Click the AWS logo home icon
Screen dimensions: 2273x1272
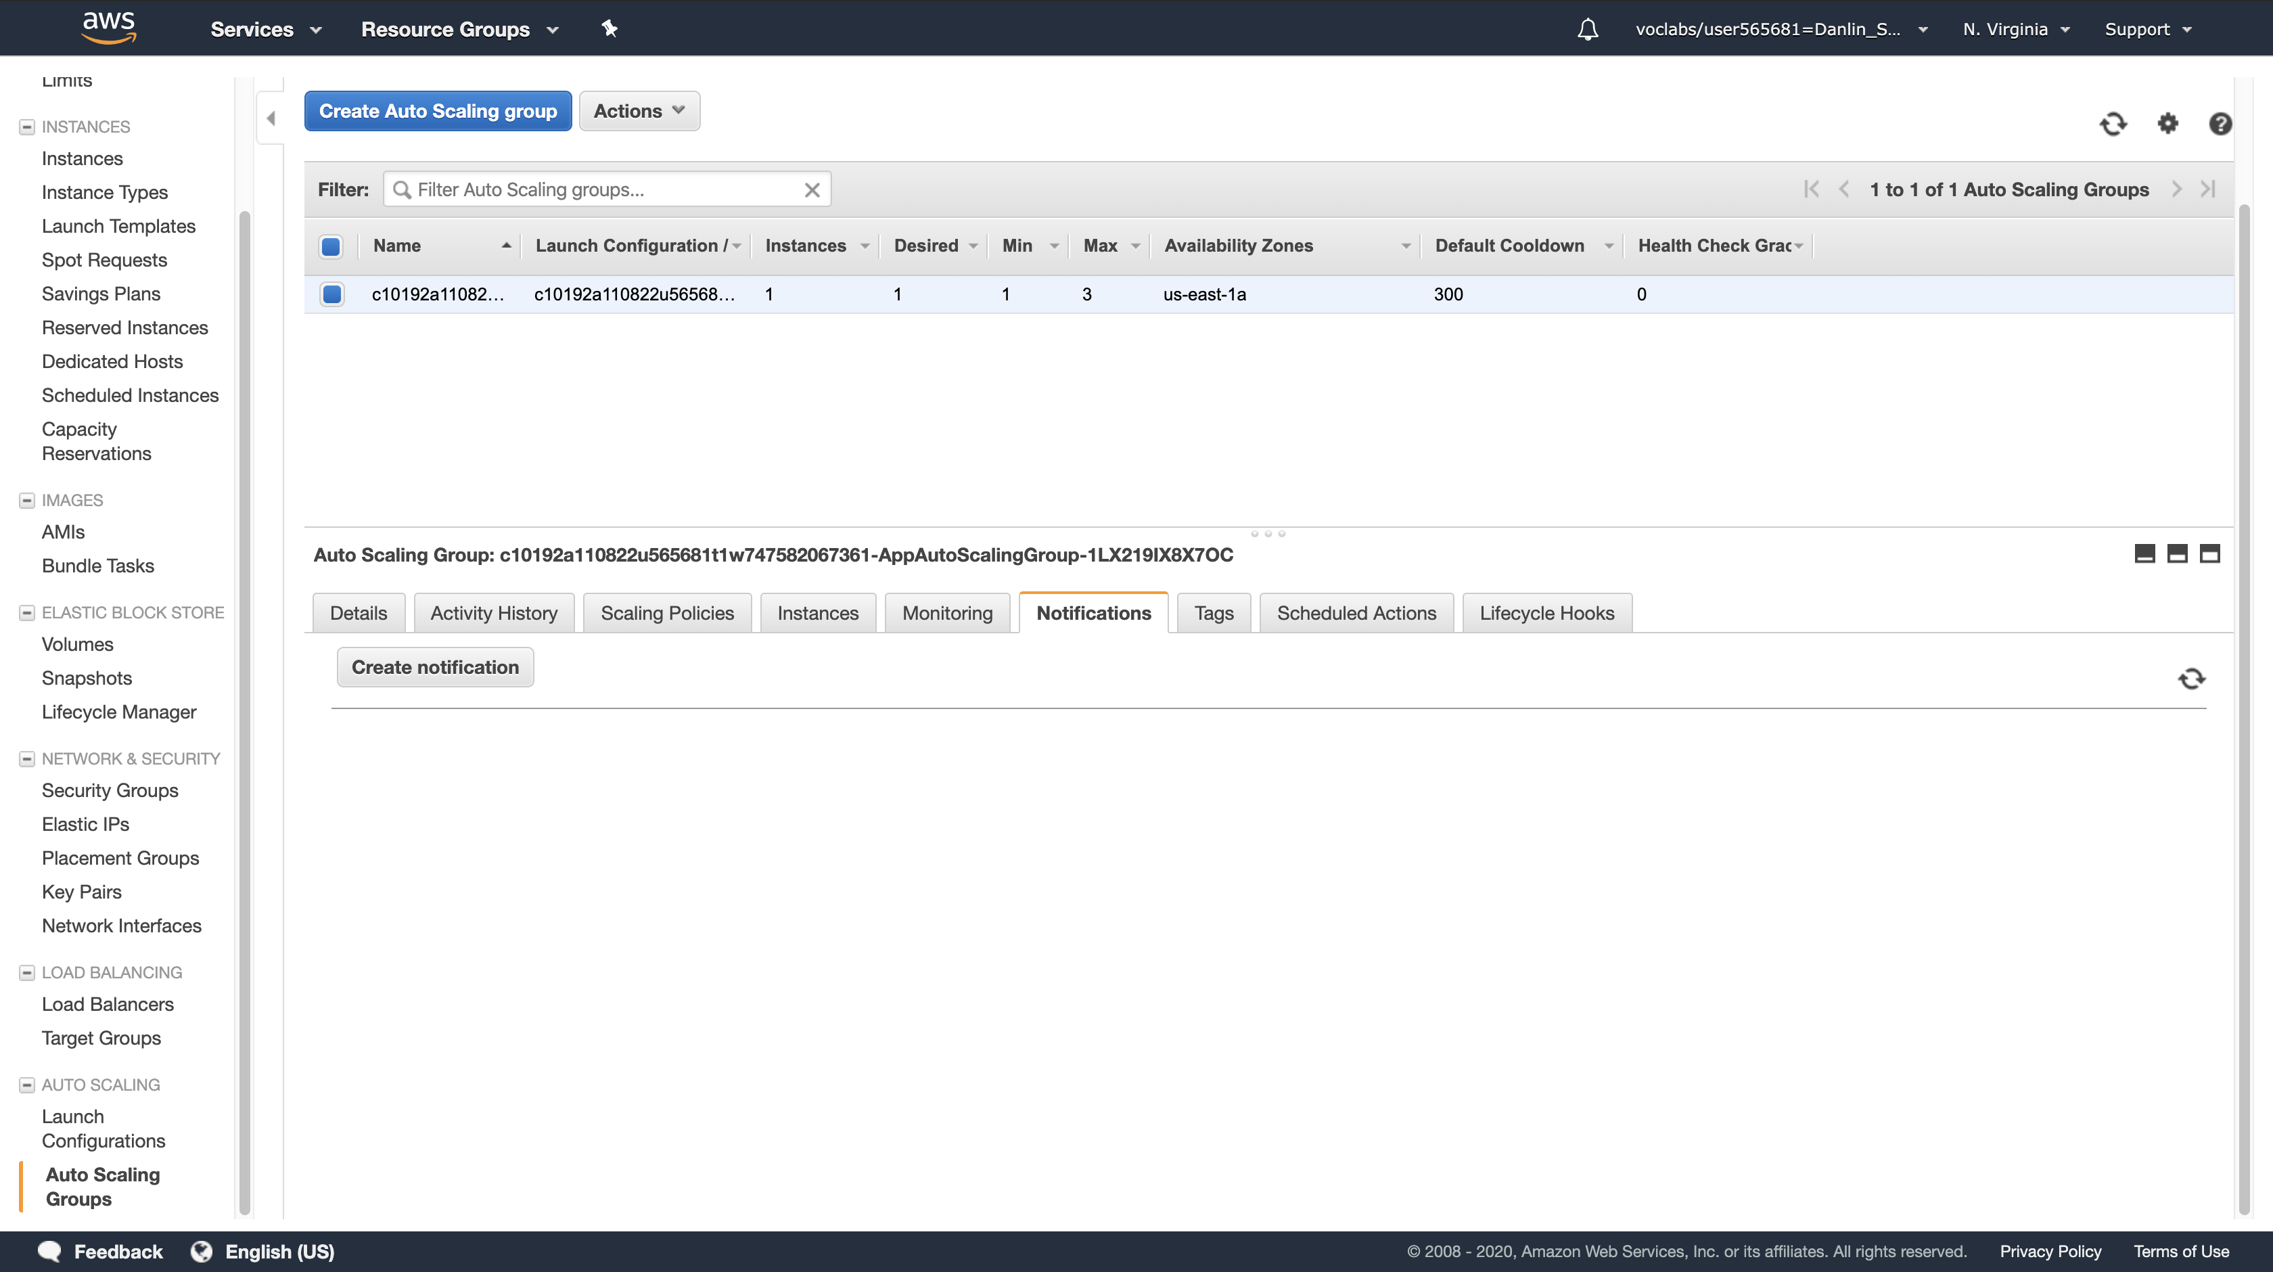108,27
